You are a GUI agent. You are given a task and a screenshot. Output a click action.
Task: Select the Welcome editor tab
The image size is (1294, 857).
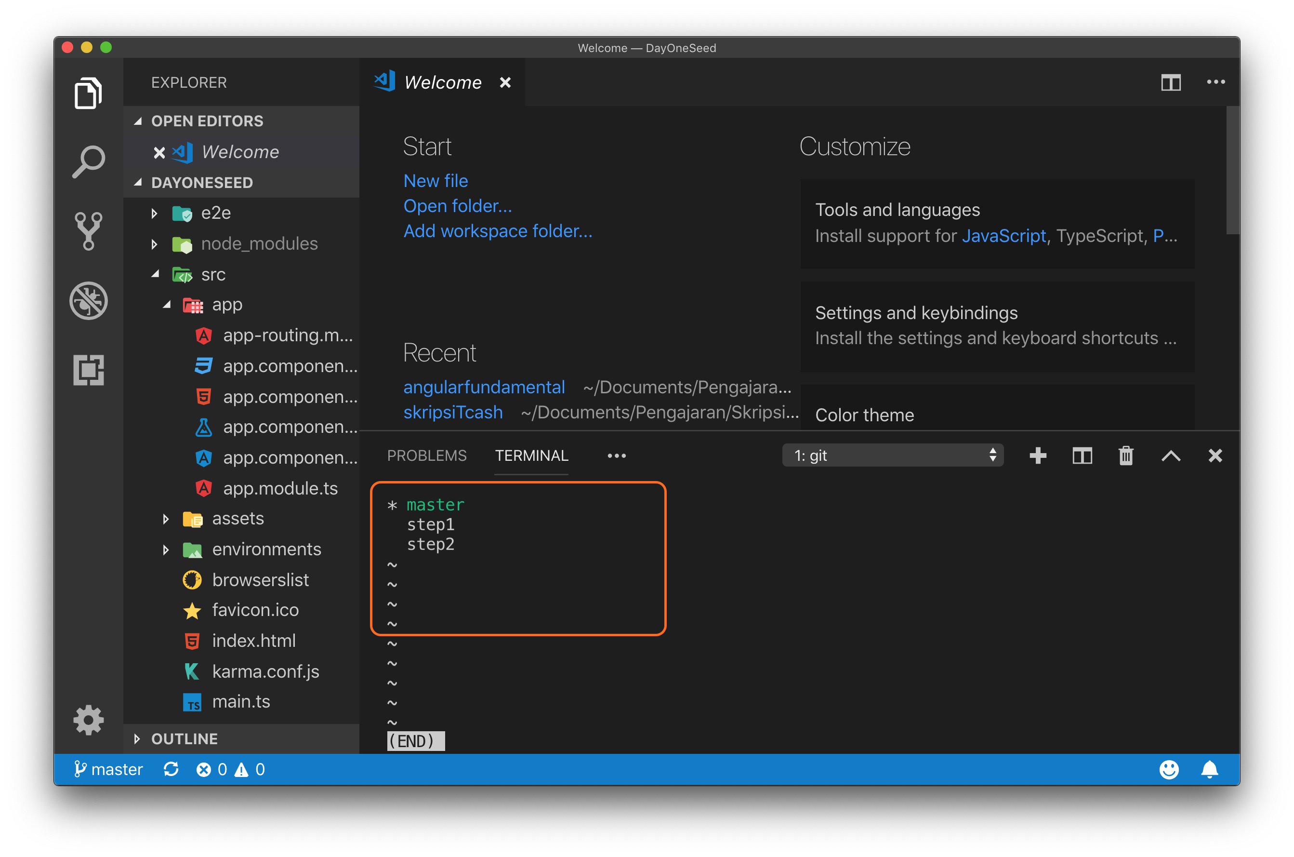(x=442, y=82)
